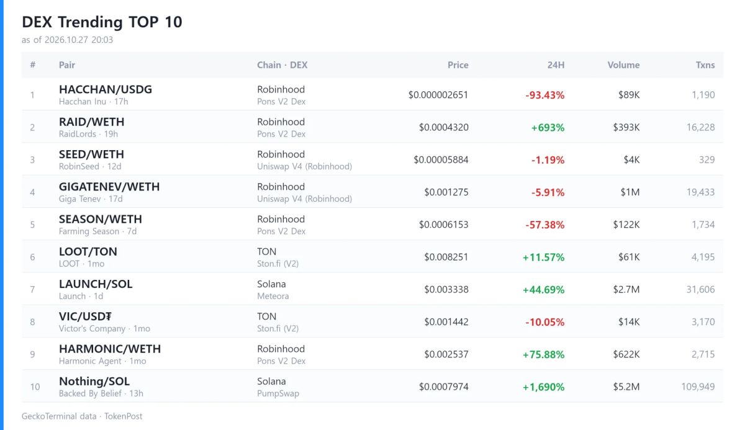Click the TON chain in the VIC row
This screenshot has width=745, height=430.
coord(267,316)
